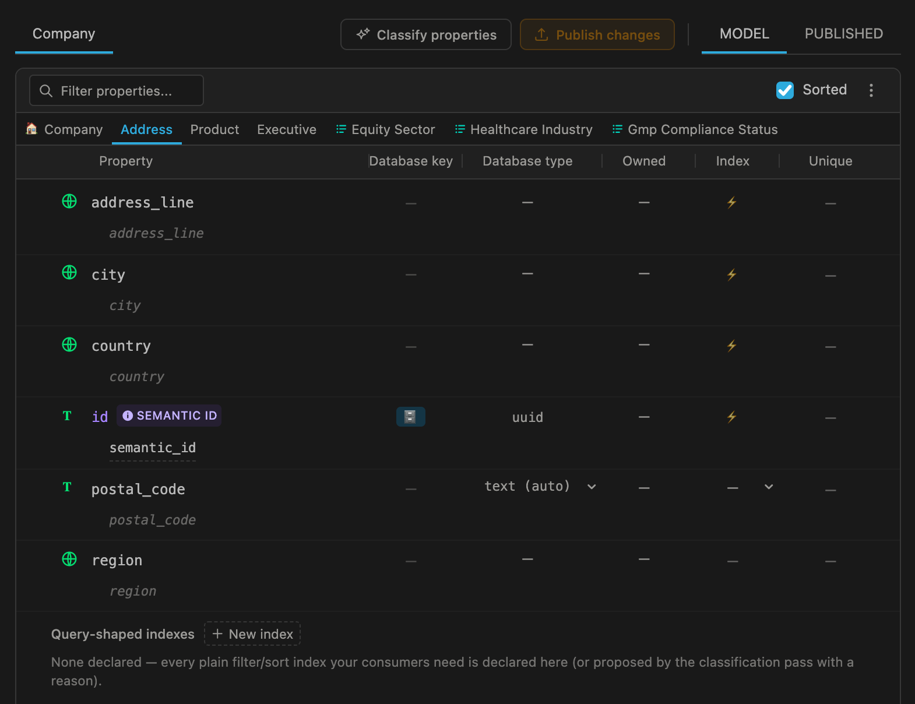Open the Gmp Compliance Status tab
This screenshot has height=704, width=915.
click(695, 129)
